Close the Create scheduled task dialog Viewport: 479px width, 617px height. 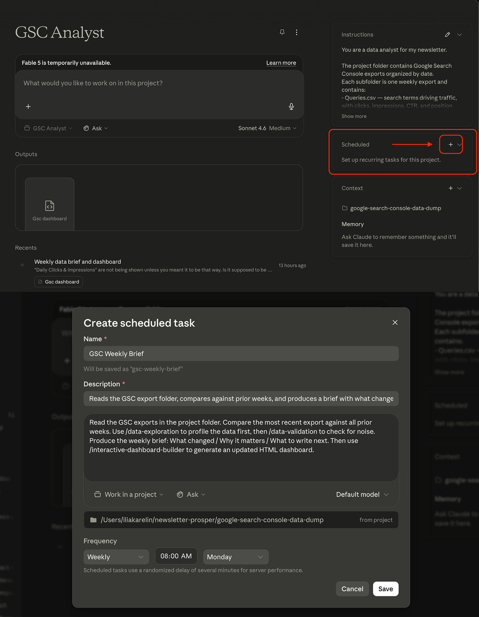(x=395, y=322)
